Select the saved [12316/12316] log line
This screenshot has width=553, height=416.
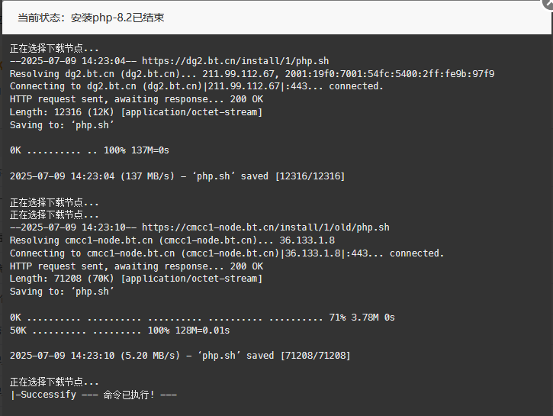click(177, 176)
